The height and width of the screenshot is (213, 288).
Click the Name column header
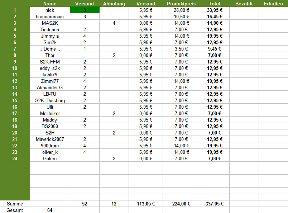(50, 4)
